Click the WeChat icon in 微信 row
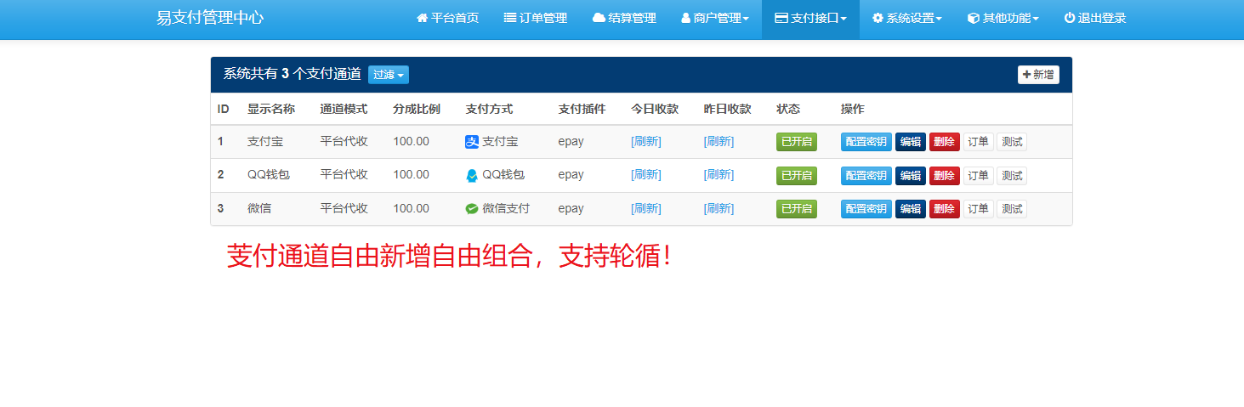 (x=472, y=208)
